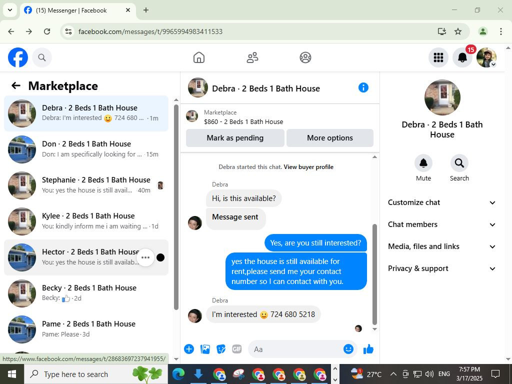Open Windows Start menu
Viewport: 512px width, 384px height.
[x=12, y=374]
